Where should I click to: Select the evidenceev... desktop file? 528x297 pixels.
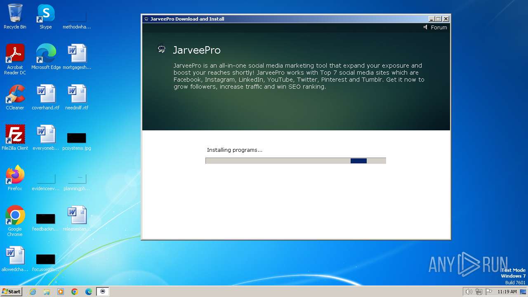[x=46, y=181]
